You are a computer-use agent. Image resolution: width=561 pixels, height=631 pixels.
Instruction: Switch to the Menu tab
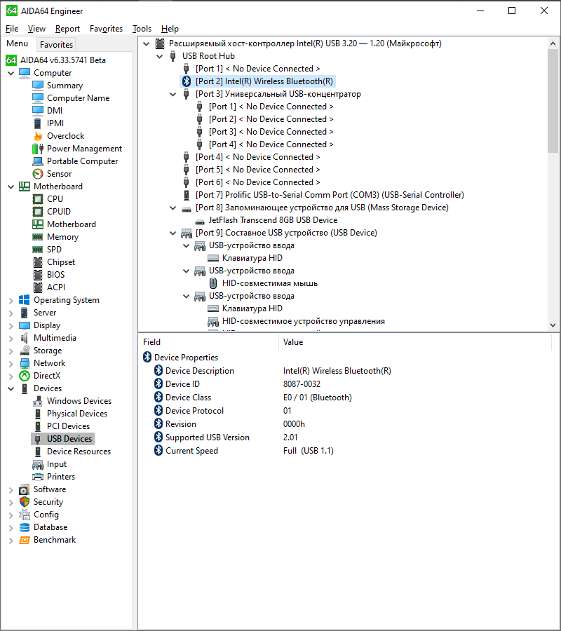(18, 43)
